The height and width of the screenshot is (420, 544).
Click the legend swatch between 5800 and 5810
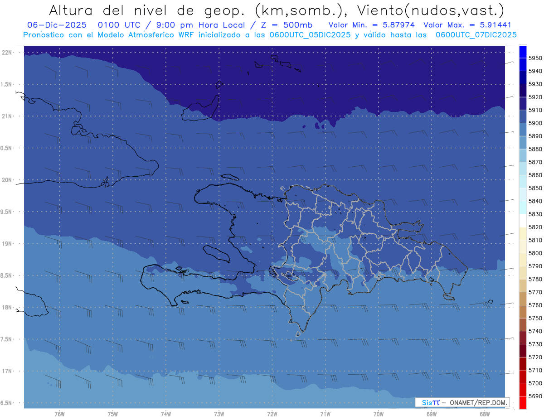click(x=522, y=246)
